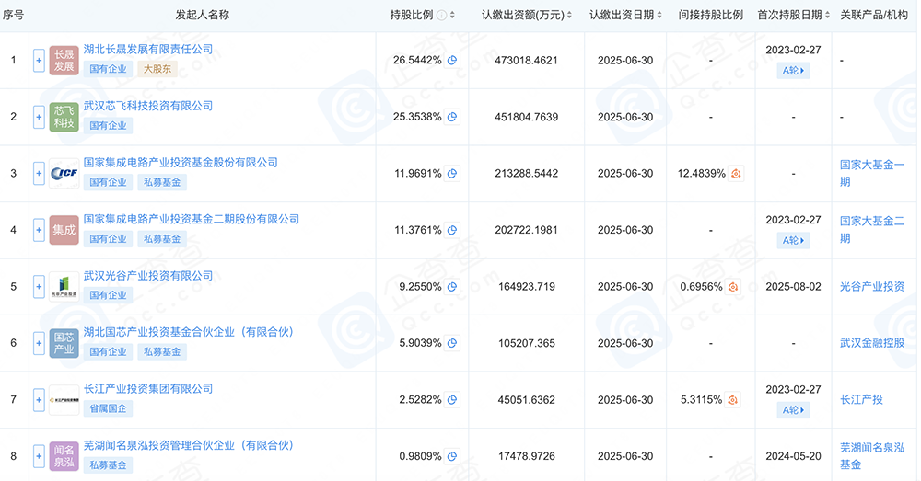Viewport: 921px width, 481px height.
Task: Expand row 5 武汉光谷产业投资 plus button
Action: [x=39, y=287]
